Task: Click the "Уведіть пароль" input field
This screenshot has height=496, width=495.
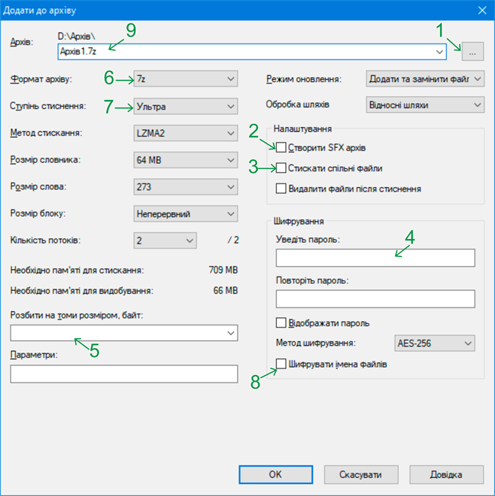Action: (375, 259)
